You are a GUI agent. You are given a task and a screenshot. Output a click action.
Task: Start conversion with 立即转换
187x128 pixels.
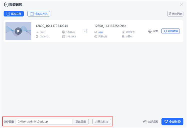[x=171, y=31]
